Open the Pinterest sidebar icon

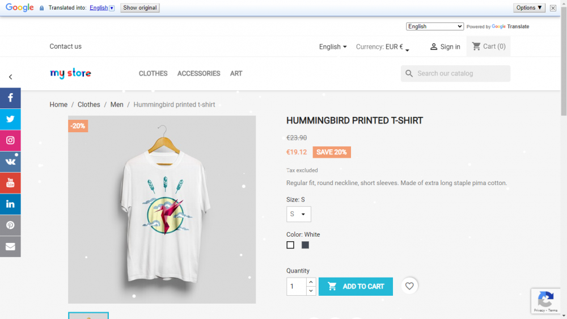10,225
